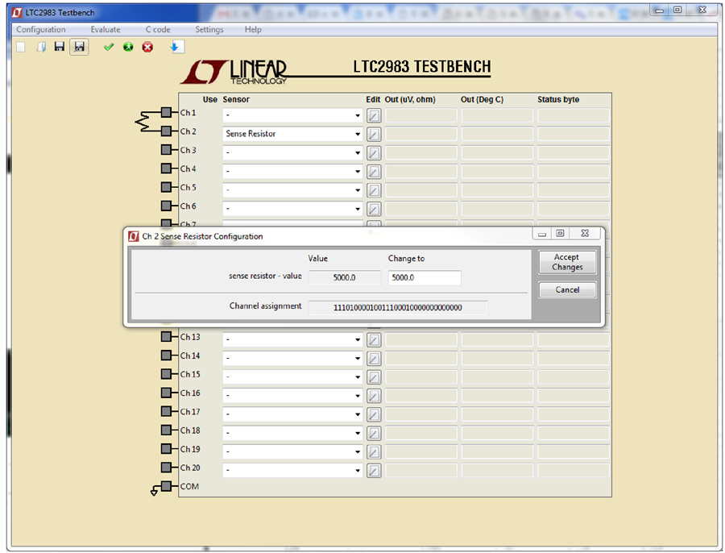Expand the Ch 1 sensor dropdown
The height and width of the screenshot is (553, 725).
pyautogui.click(x=292, y=115)
